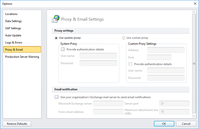Click the From email address field
Screen dimensions: 199x129
coord(108,112)
